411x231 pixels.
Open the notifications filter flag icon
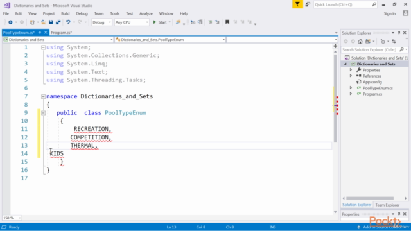[297, 4]
